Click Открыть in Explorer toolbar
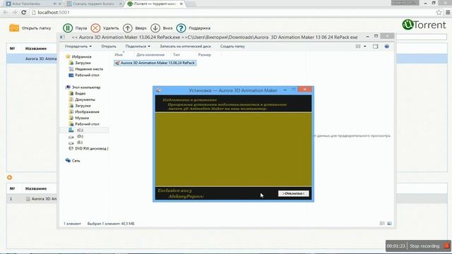Screen dimensions: 452x254 click(109, 47)
